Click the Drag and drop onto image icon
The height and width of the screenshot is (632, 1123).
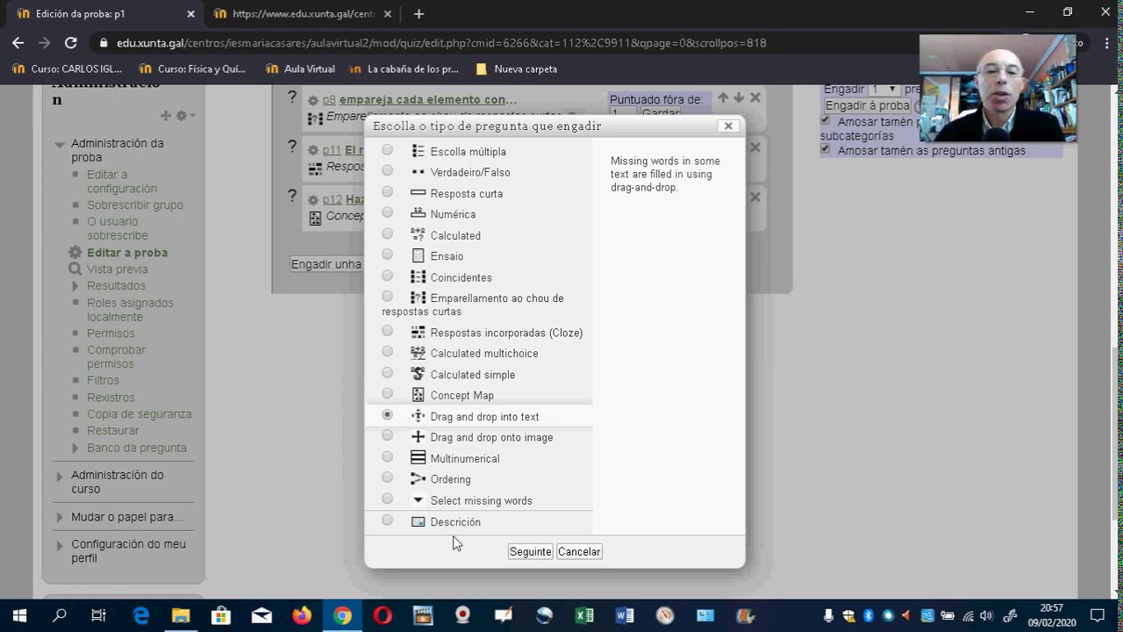418,437
